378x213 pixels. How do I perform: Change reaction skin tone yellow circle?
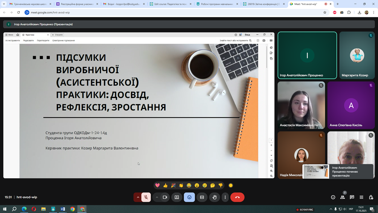click(231, 185)
